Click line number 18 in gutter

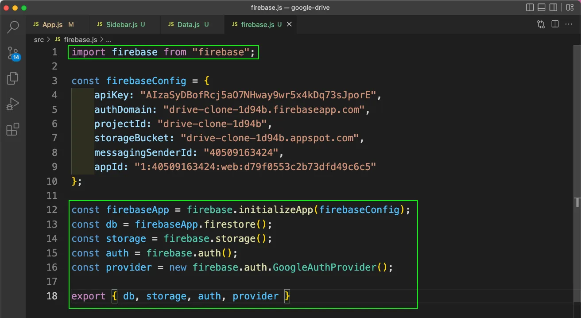click(x=52, y=296)
